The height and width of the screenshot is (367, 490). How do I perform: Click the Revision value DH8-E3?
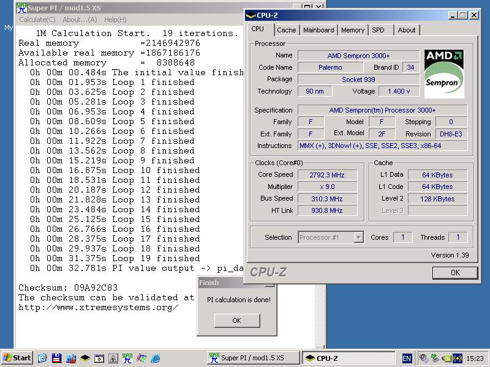(451, 134)
